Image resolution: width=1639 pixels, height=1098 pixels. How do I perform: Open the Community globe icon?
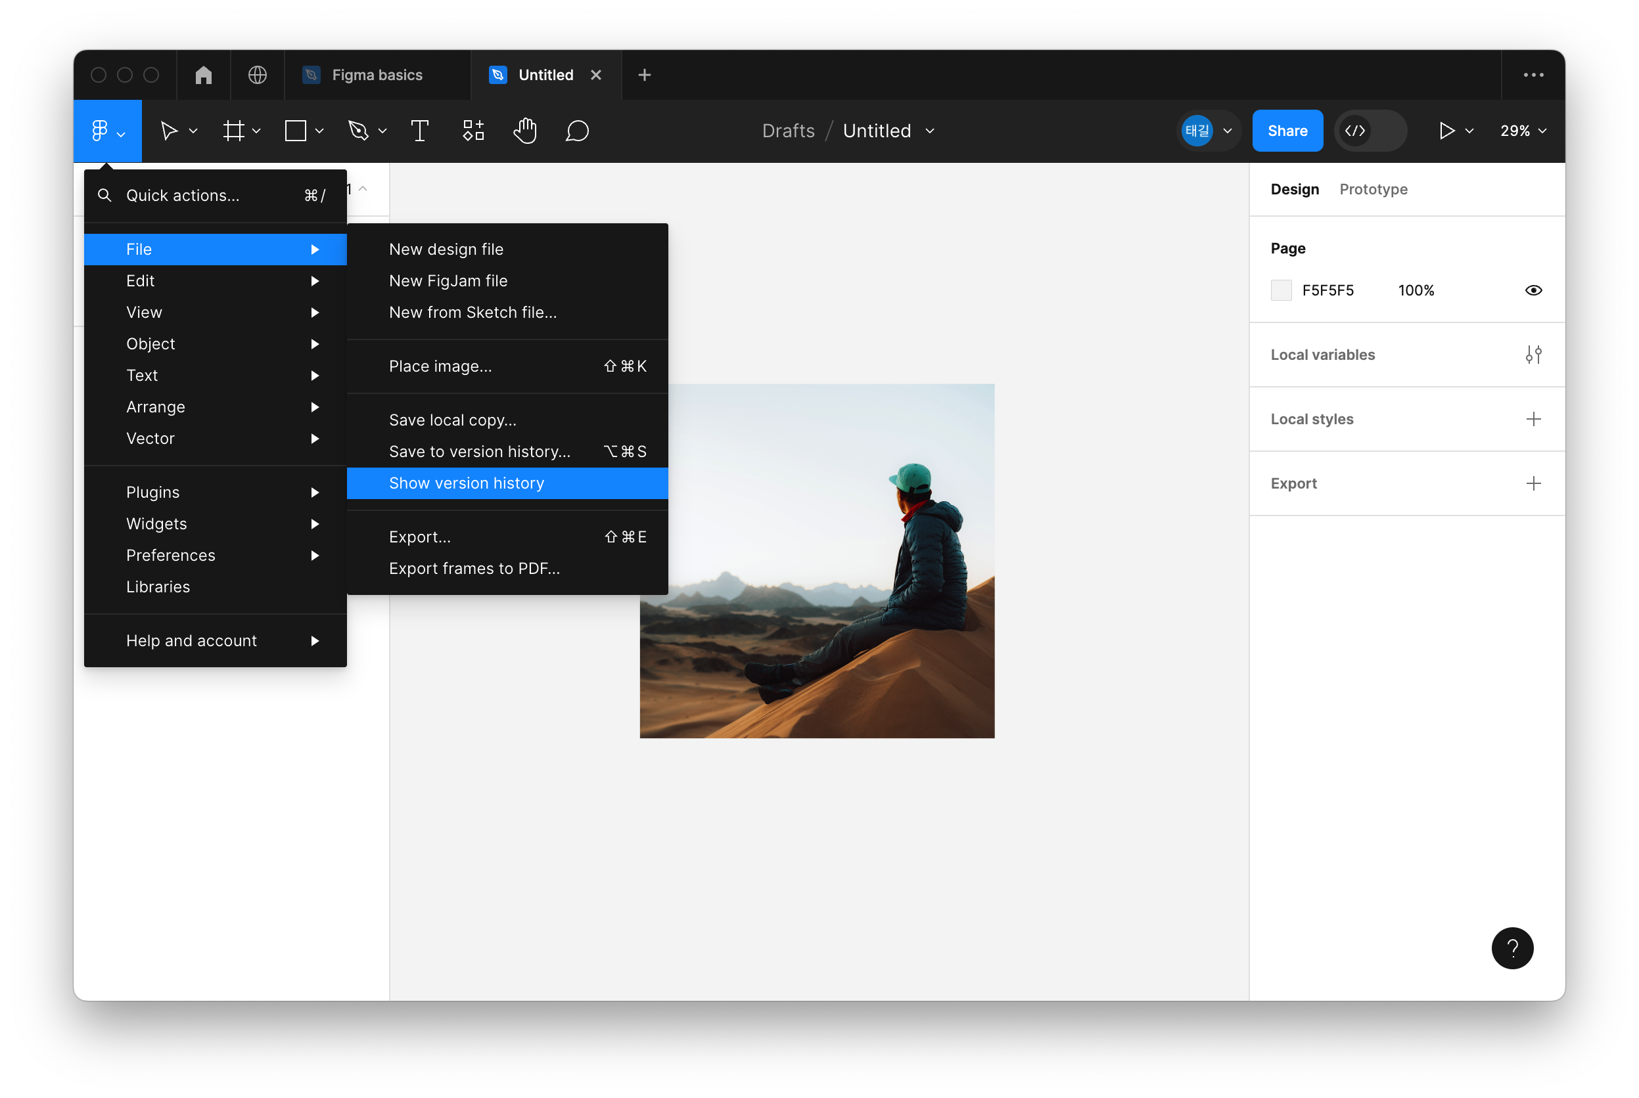257,75
